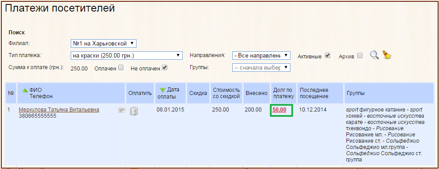Click last visit date 10.12.2014

pyautogui.click(x=312, y=110)
